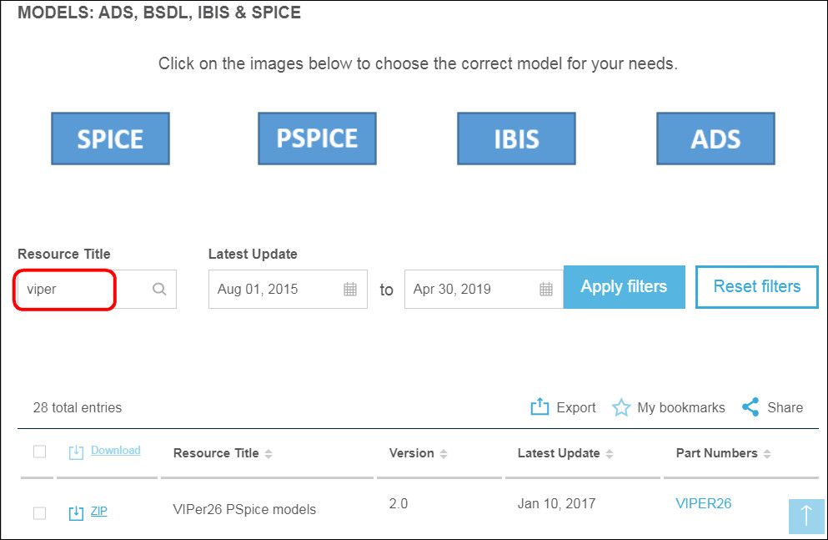Click the search magnifier in Resource Title
The height and width of the screenshot is (540, 828).
pyautogui.click(x=159, y=289)
